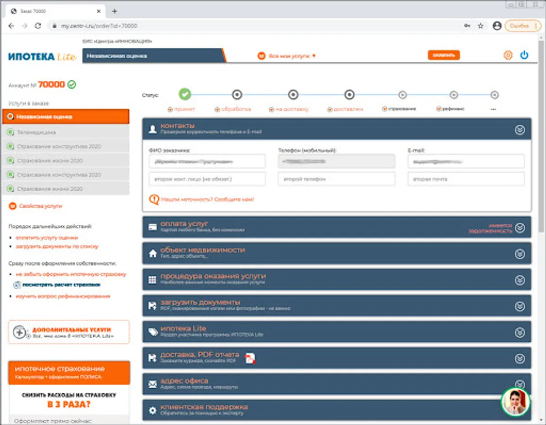Viewport: 546px width, 425px height.
Task: Expand the процедура оказания услуги chevron
Action: pyautogui.click(x=520, y=280)
